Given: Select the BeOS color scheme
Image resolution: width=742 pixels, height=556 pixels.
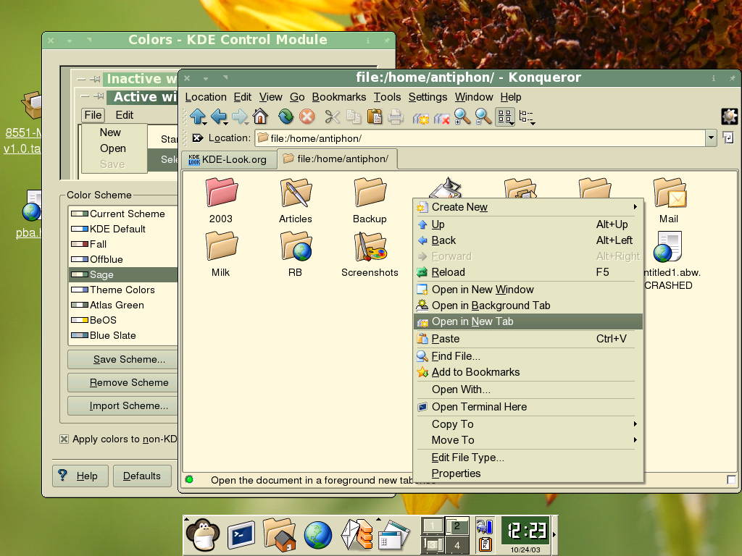Looking at the screenshot, I should 123,320.
